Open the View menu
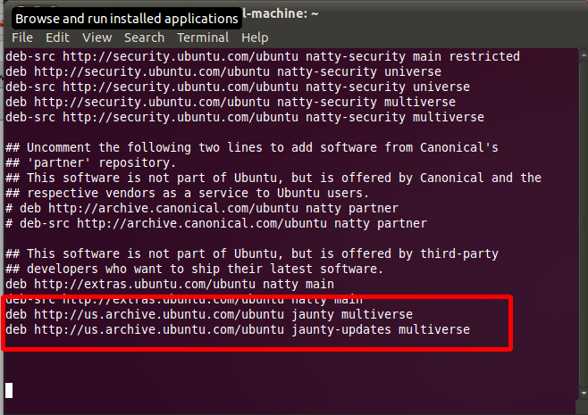 [x=97, y=37]
